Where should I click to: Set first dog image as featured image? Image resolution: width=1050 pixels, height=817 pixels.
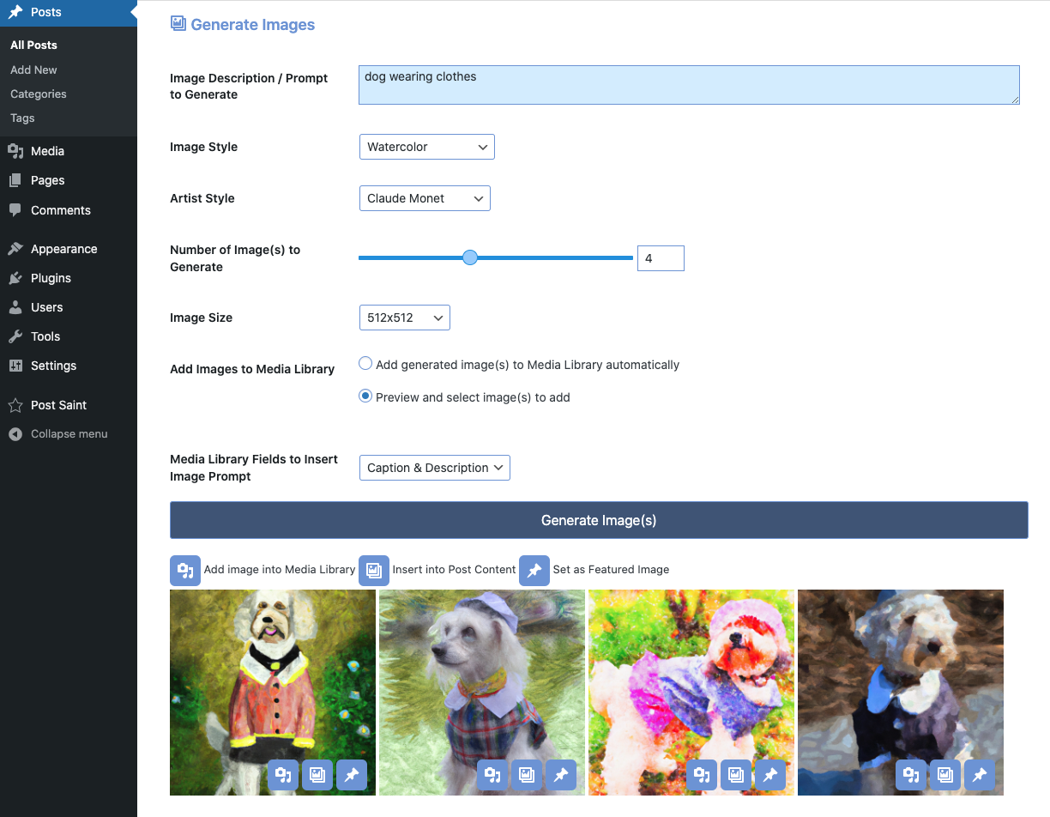pos(352,775)
